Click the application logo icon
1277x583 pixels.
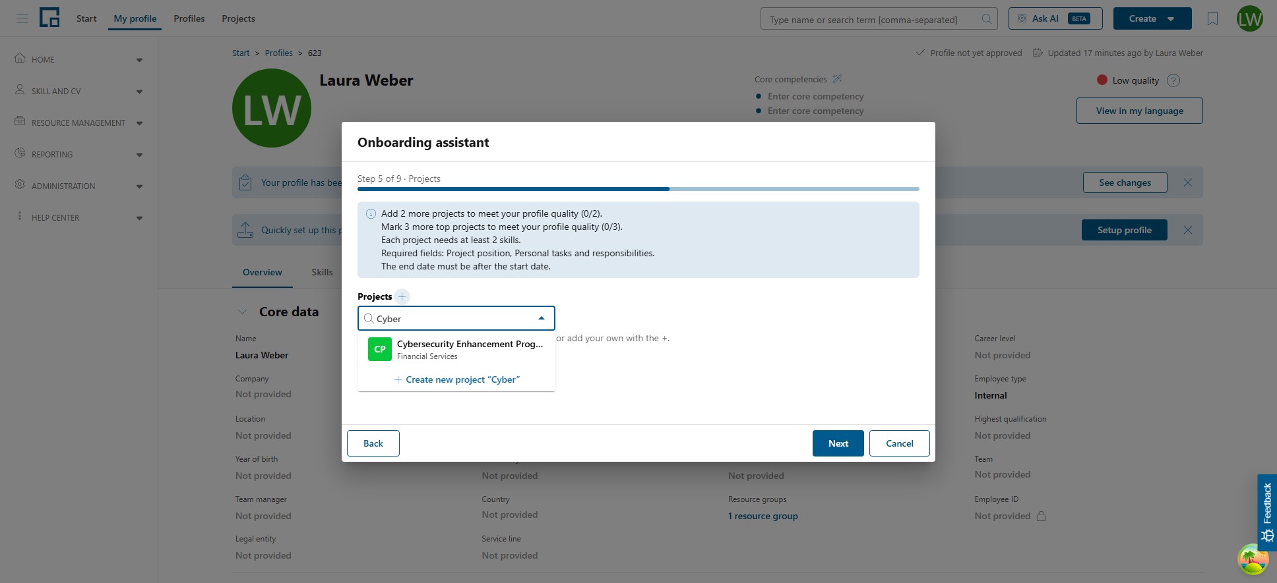(49, 18)
